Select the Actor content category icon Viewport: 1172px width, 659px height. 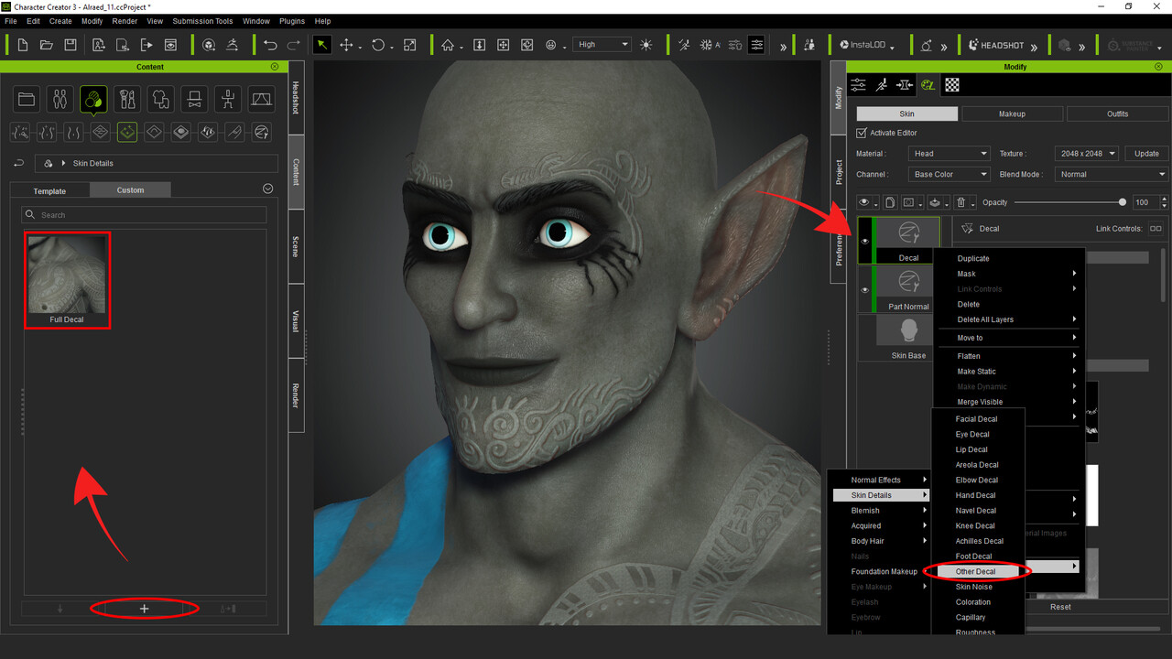coord(60,99)
